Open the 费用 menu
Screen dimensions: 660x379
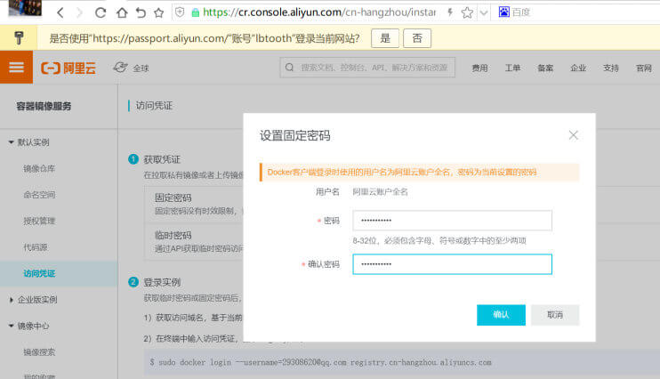pyautogui.click(x=479, y=68)
